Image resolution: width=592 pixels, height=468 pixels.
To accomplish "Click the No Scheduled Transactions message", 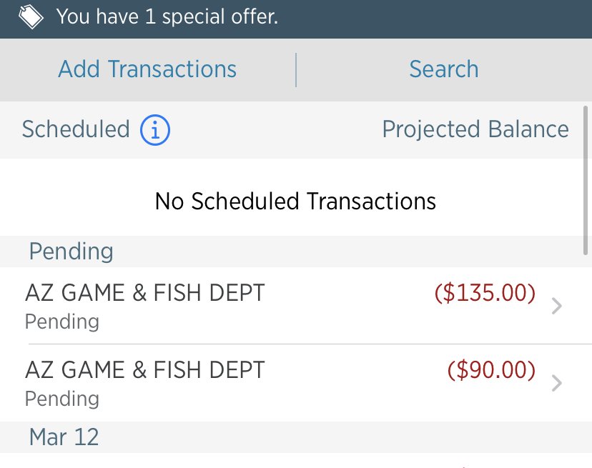I will (x=295, y=201).
